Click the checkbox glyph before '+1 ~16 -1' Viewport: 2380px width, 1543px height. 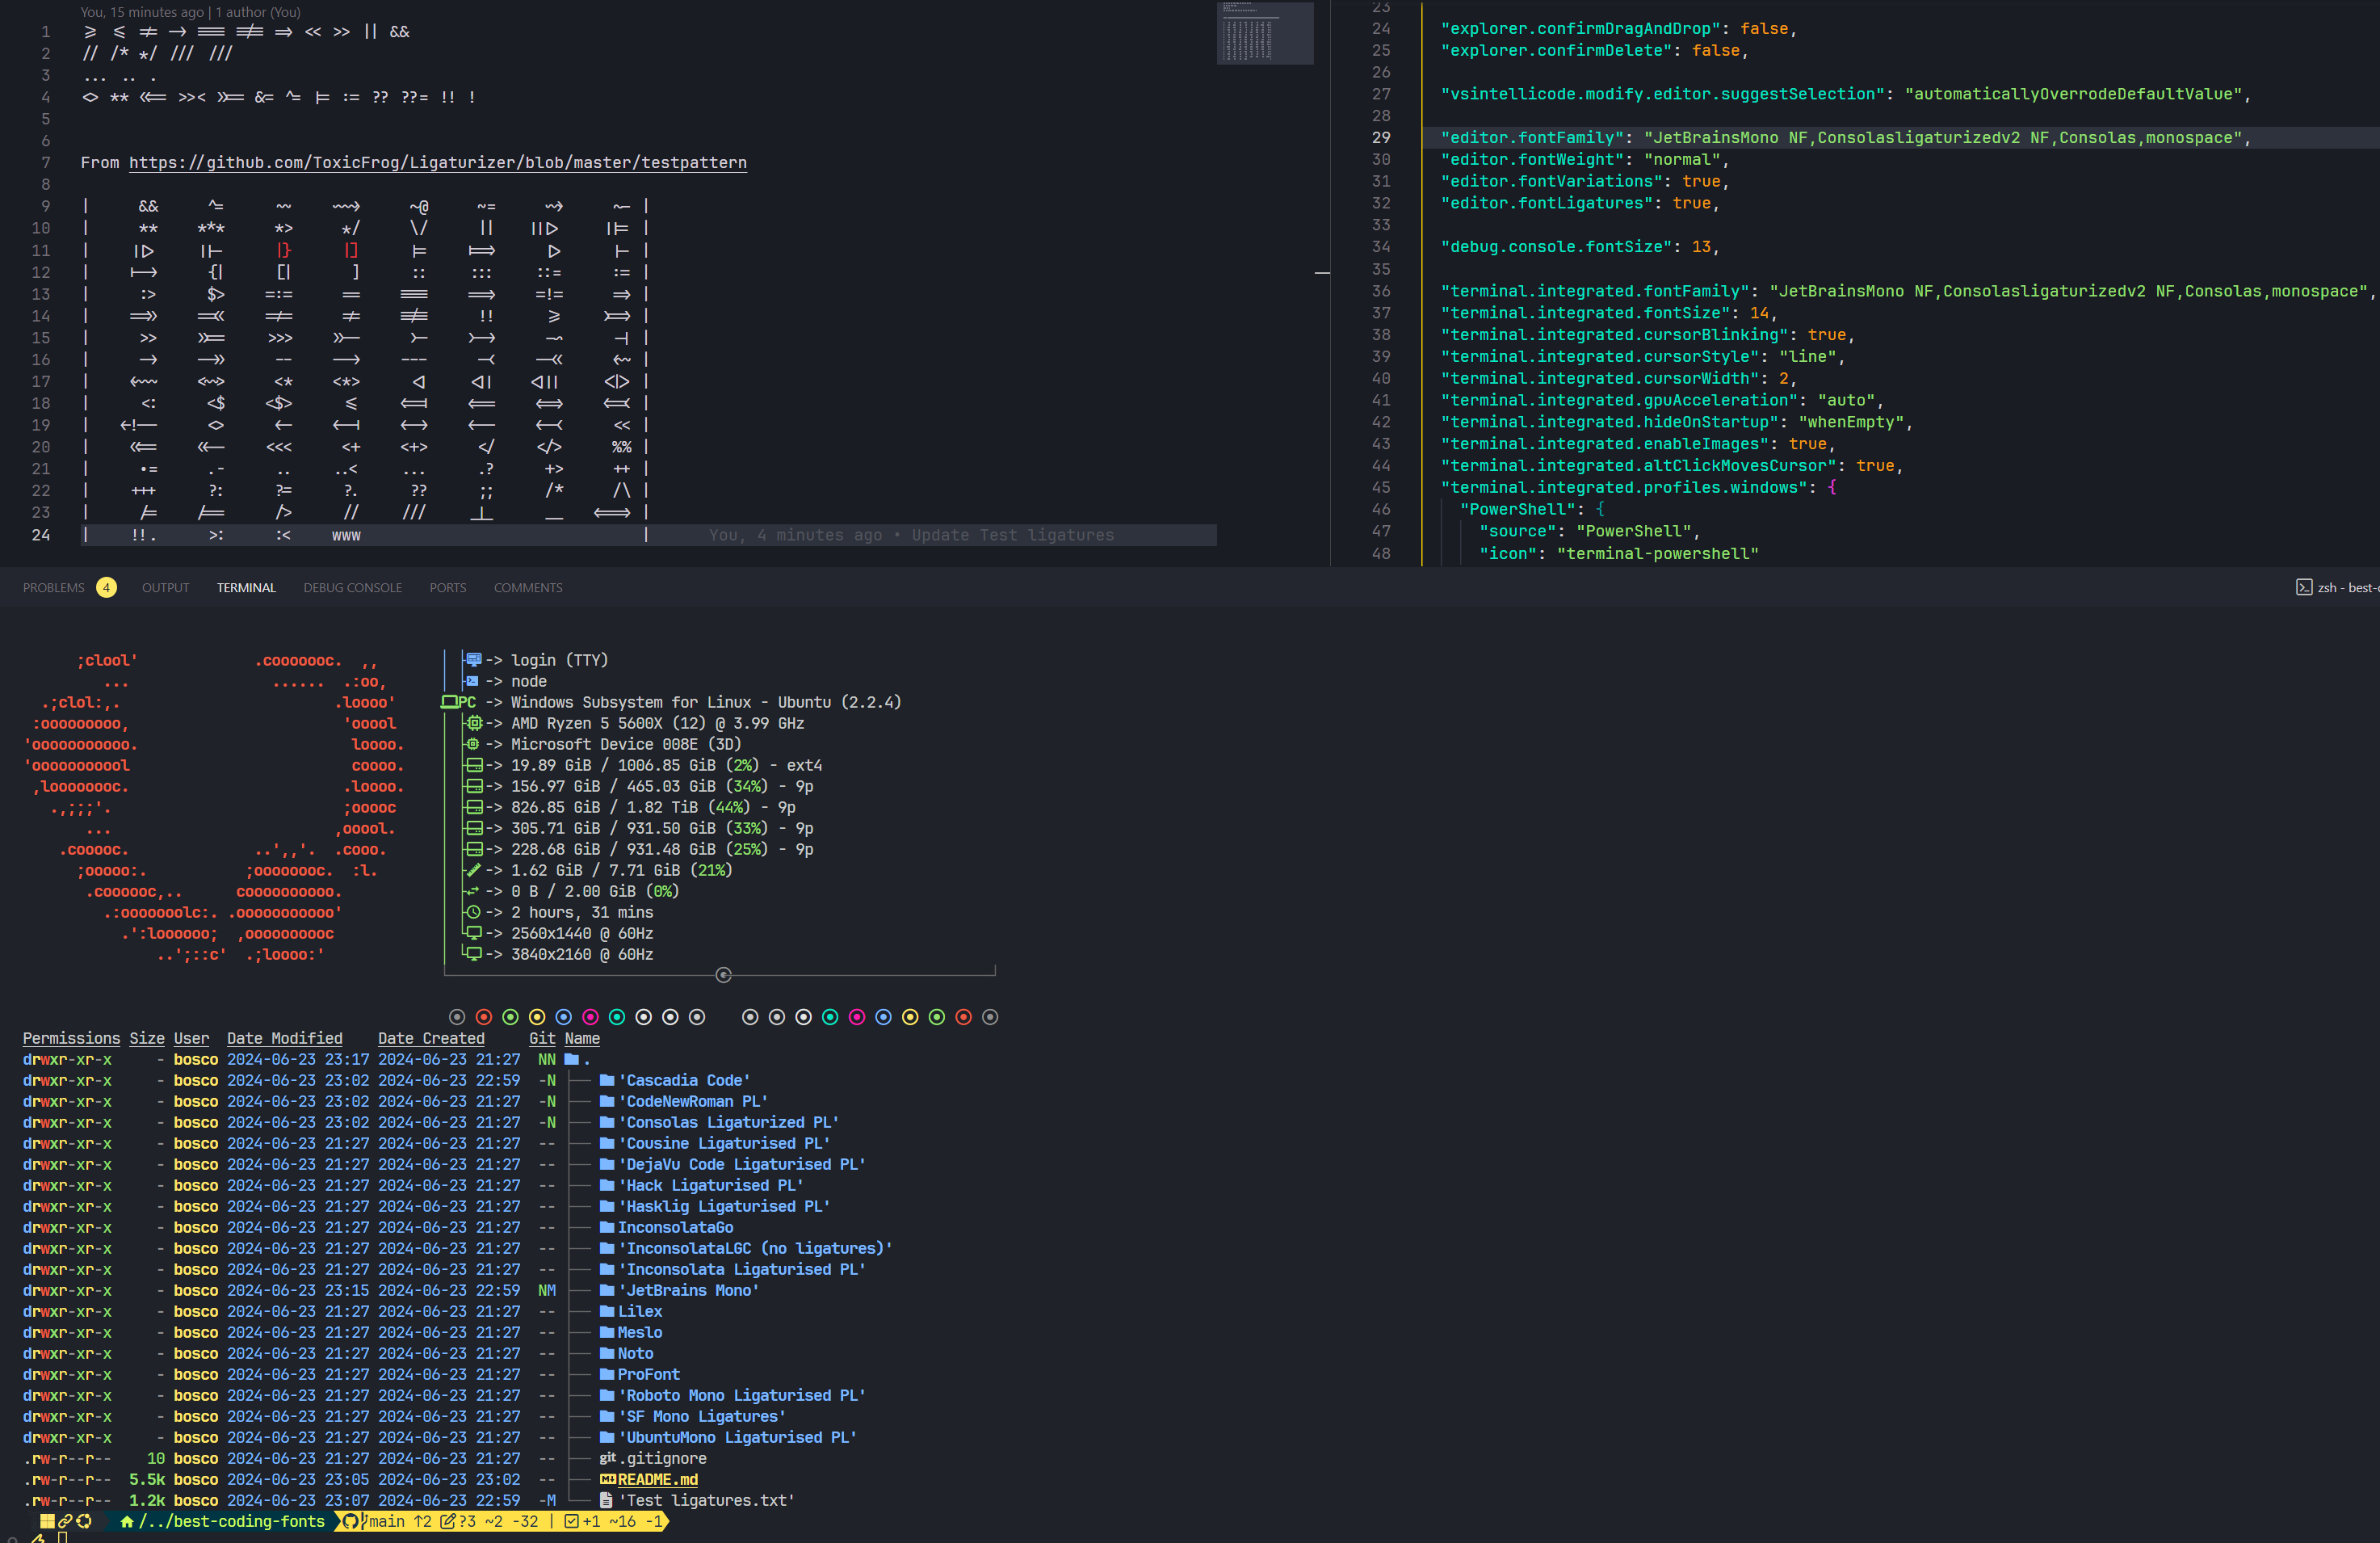click(x=571, y=1521)
